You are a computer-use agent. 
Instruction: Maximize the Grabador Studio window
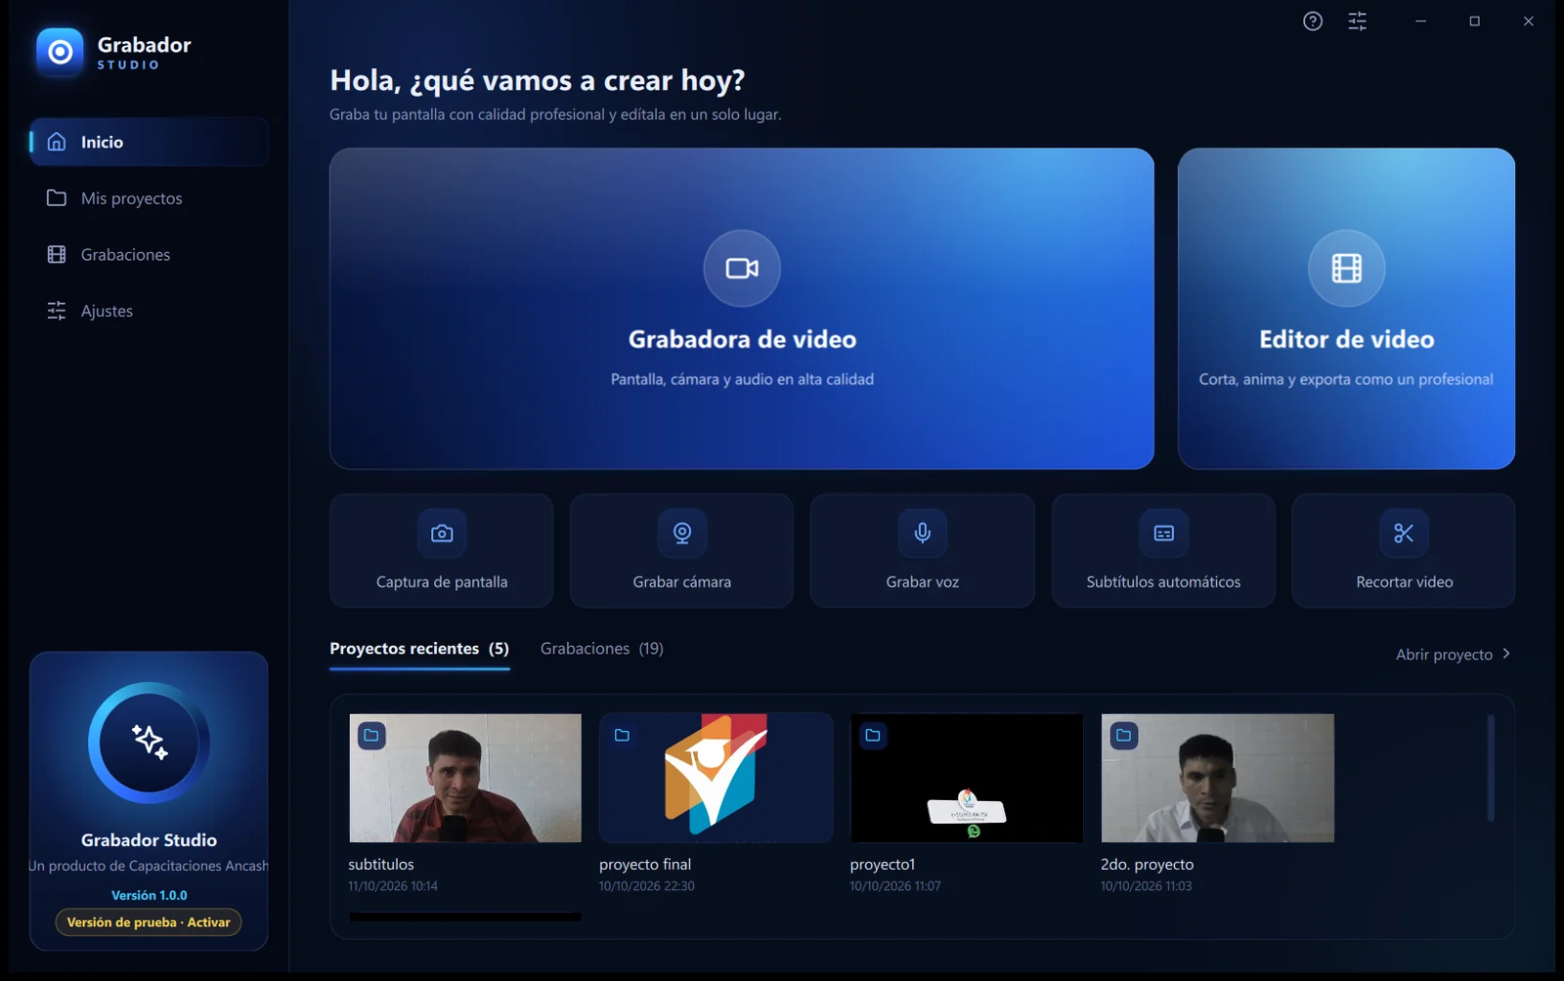coord(1474,21)
